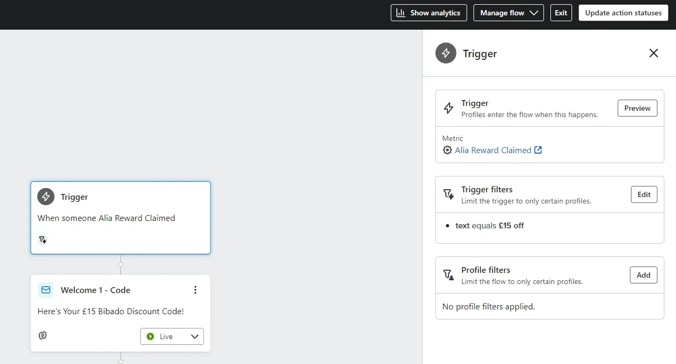The height and width of the screenshot is (364, 676).
Task: Select the Welcome 1 - Code email card
Action: click(120, 313)
